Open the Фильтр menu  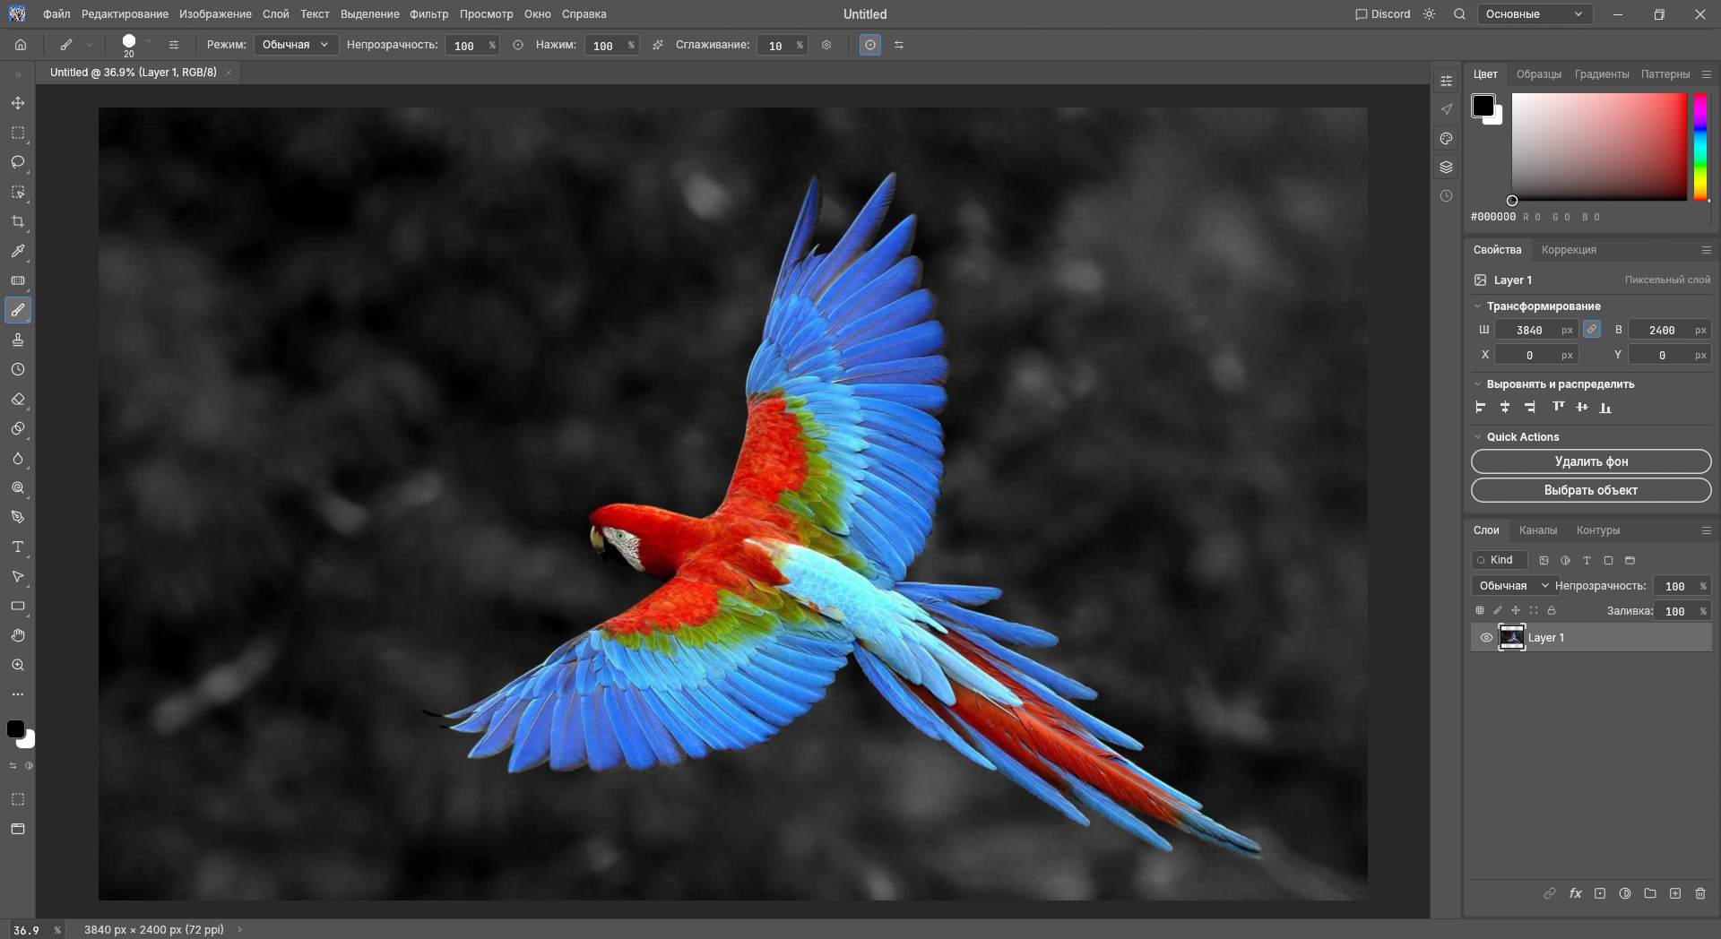(x=428, y=14)
